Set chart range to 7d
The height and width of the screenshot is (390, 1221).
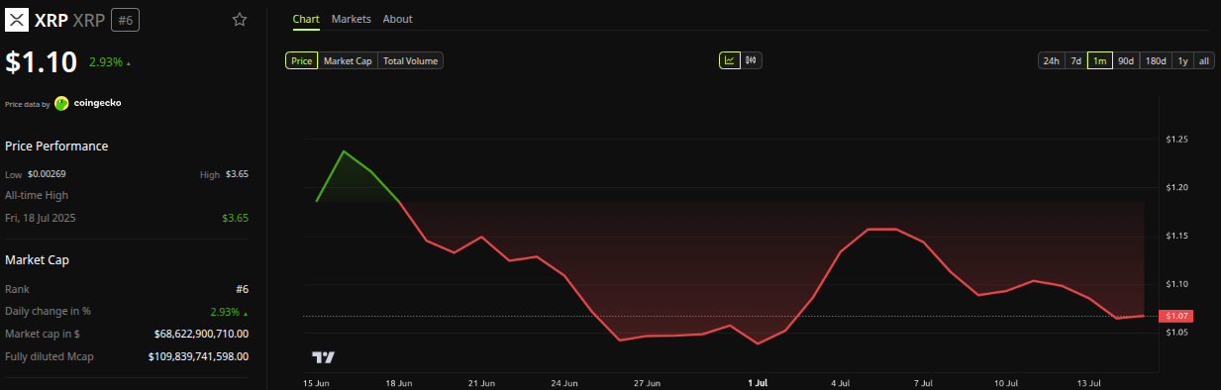pyautogui.click(x=1075, y=60)
